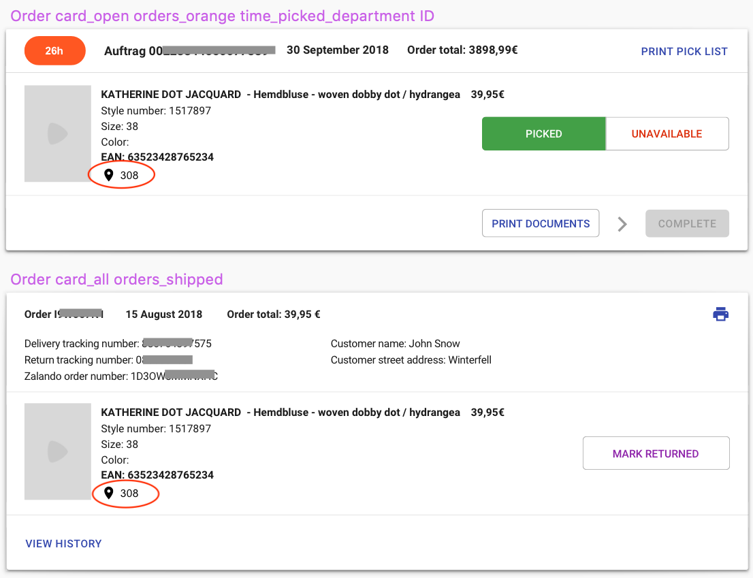Click EAN number in open order card
This screenshot has width=753, height=578.
pos(157,157)
